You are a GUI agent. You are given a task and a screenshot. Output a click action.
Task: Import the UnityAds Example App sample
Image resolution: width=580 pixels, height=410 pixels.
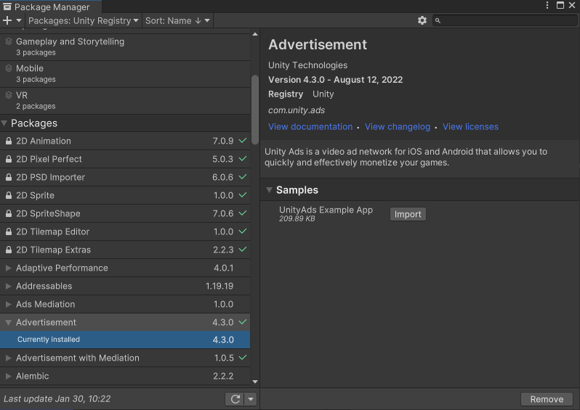click(x=408, y=214)
